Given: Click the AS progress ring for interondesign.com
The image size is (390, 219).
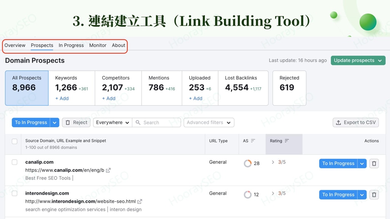Looking at the screenshot, I should [x=248, y=194].
